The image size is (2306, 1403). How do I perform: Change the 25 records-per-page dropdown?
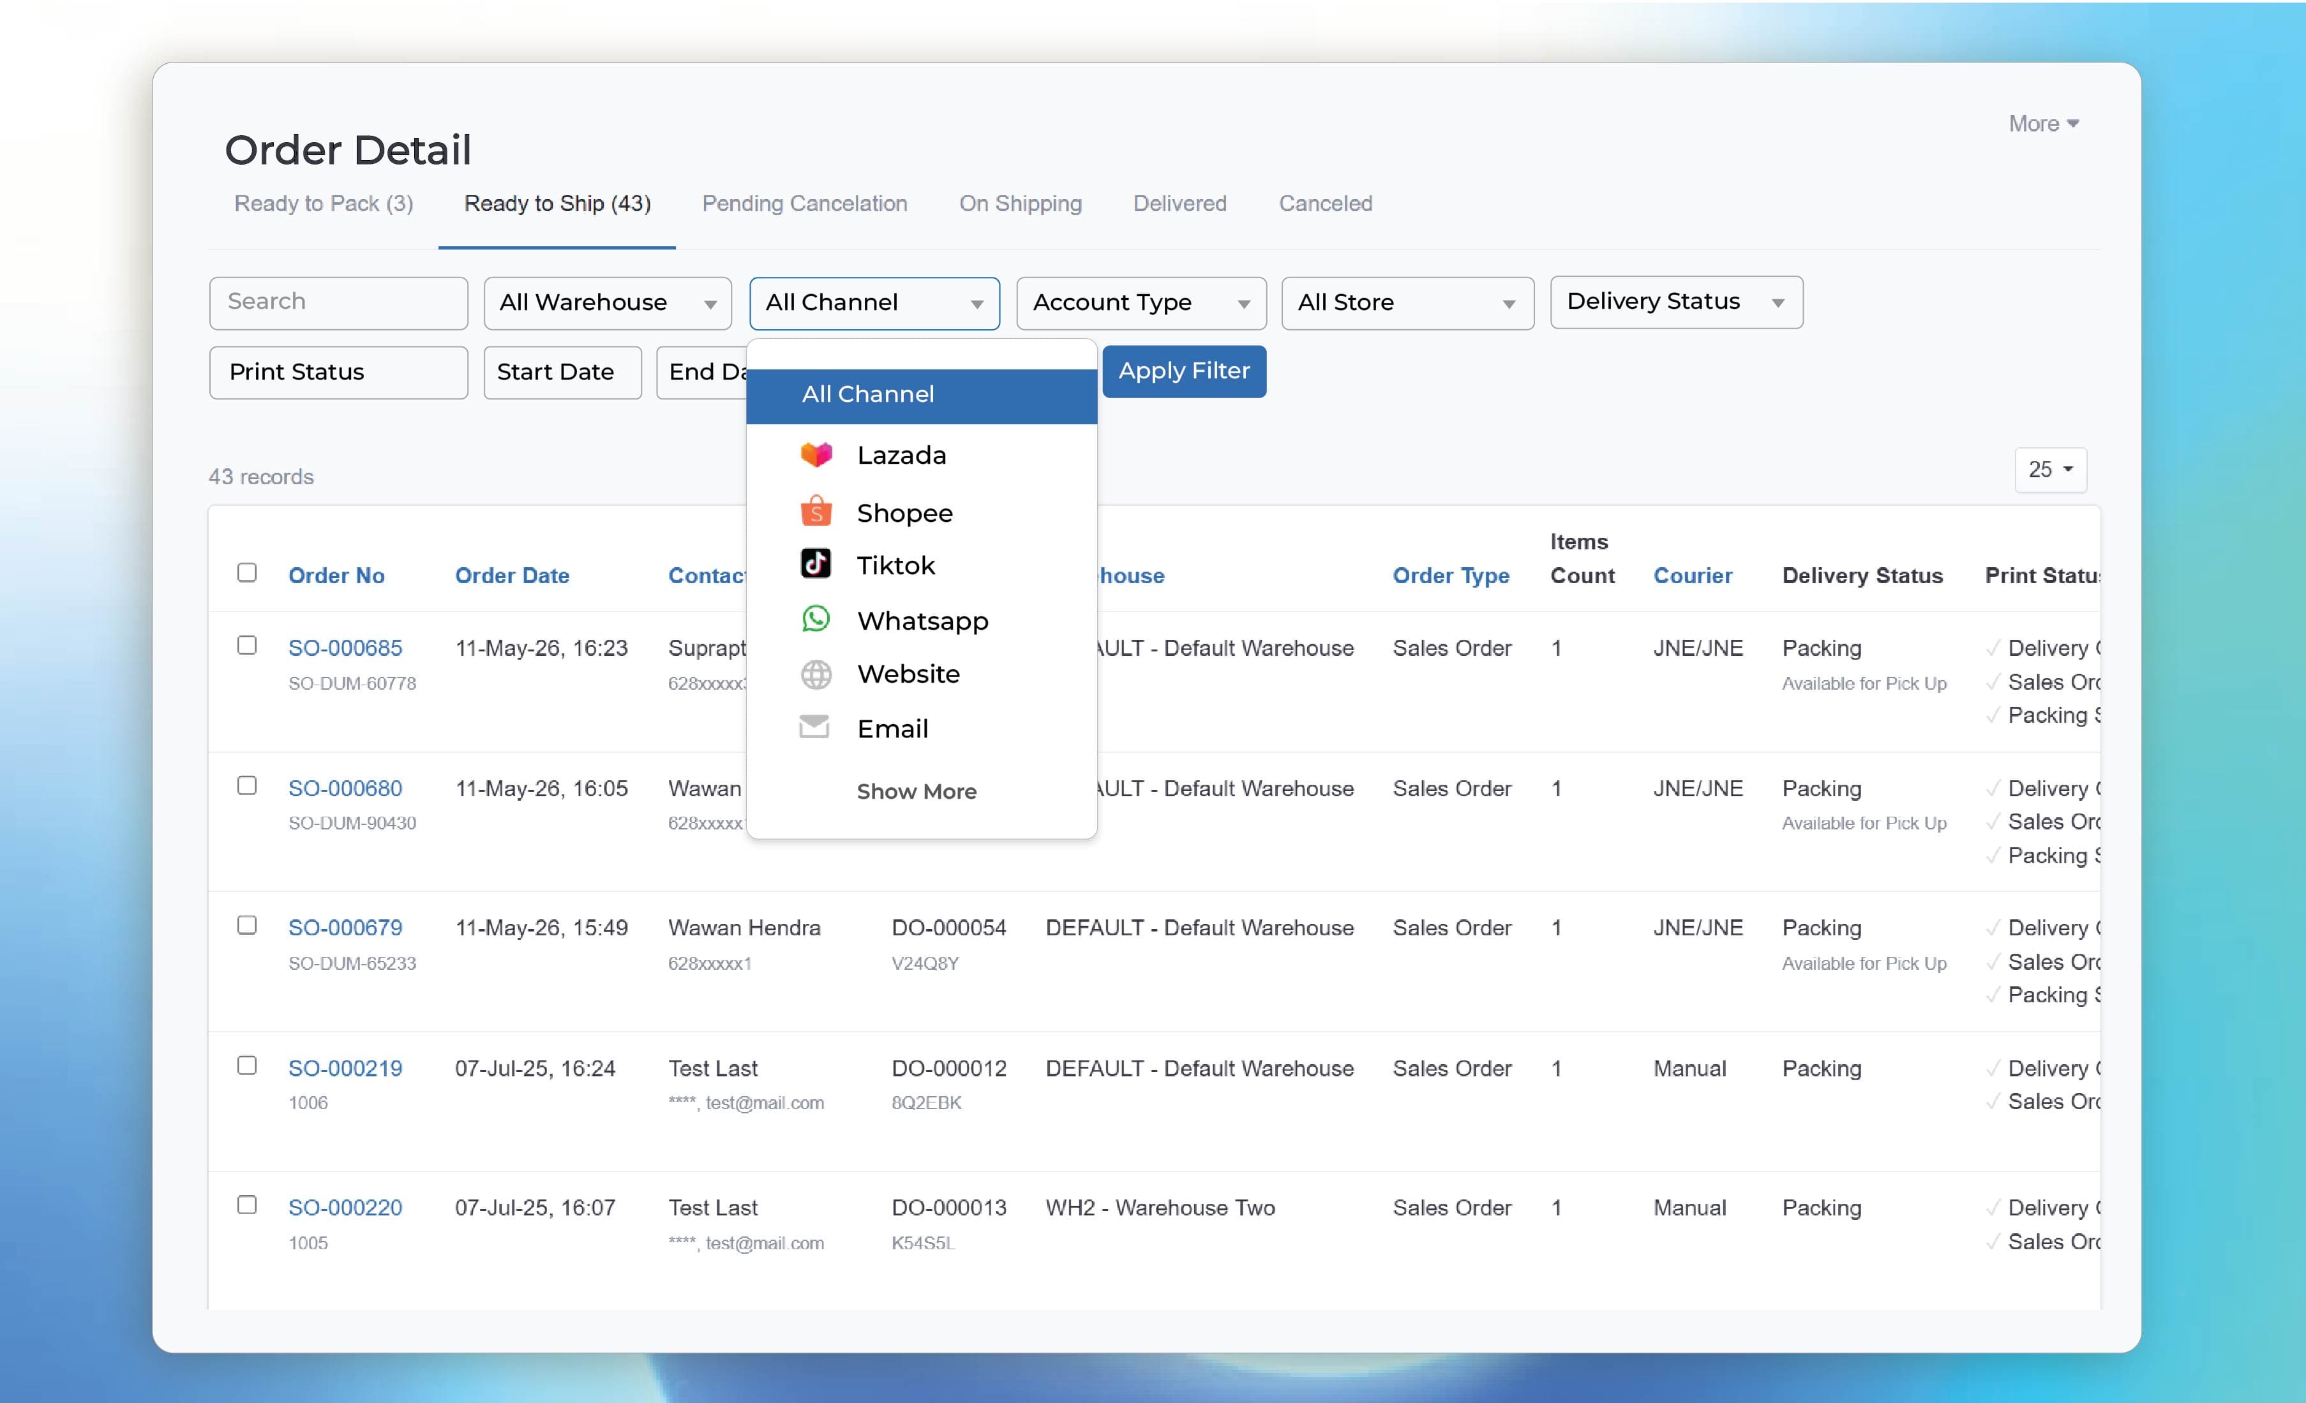tap(2051, 470)
